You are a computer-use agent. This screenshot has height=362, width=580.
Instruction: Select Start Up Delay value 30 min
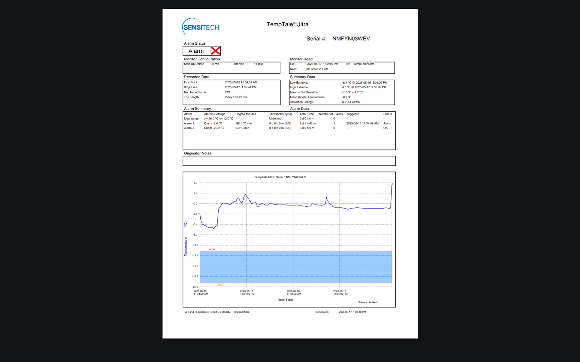(x=215, y=64)
